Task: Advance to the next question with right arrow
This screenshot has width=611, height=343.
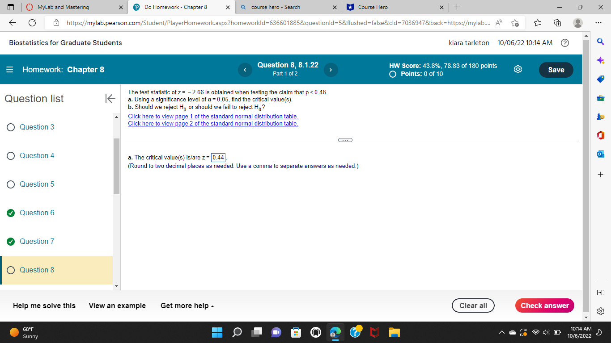Action: point(331,70)
